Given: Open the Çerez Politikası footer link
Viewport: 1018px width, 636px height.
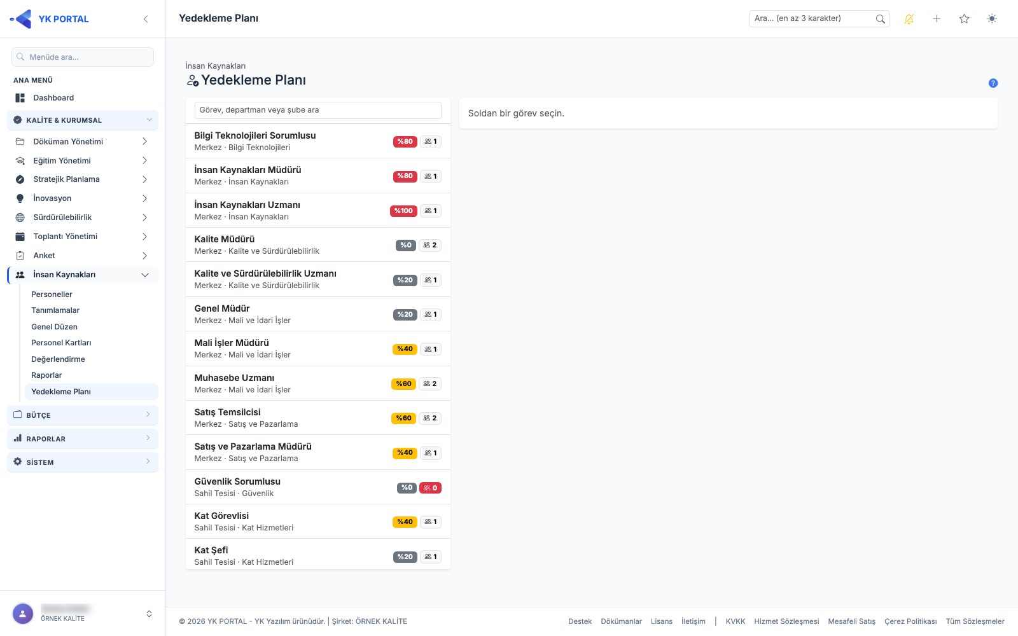Looking at the screenshot, I should (910, 621).
